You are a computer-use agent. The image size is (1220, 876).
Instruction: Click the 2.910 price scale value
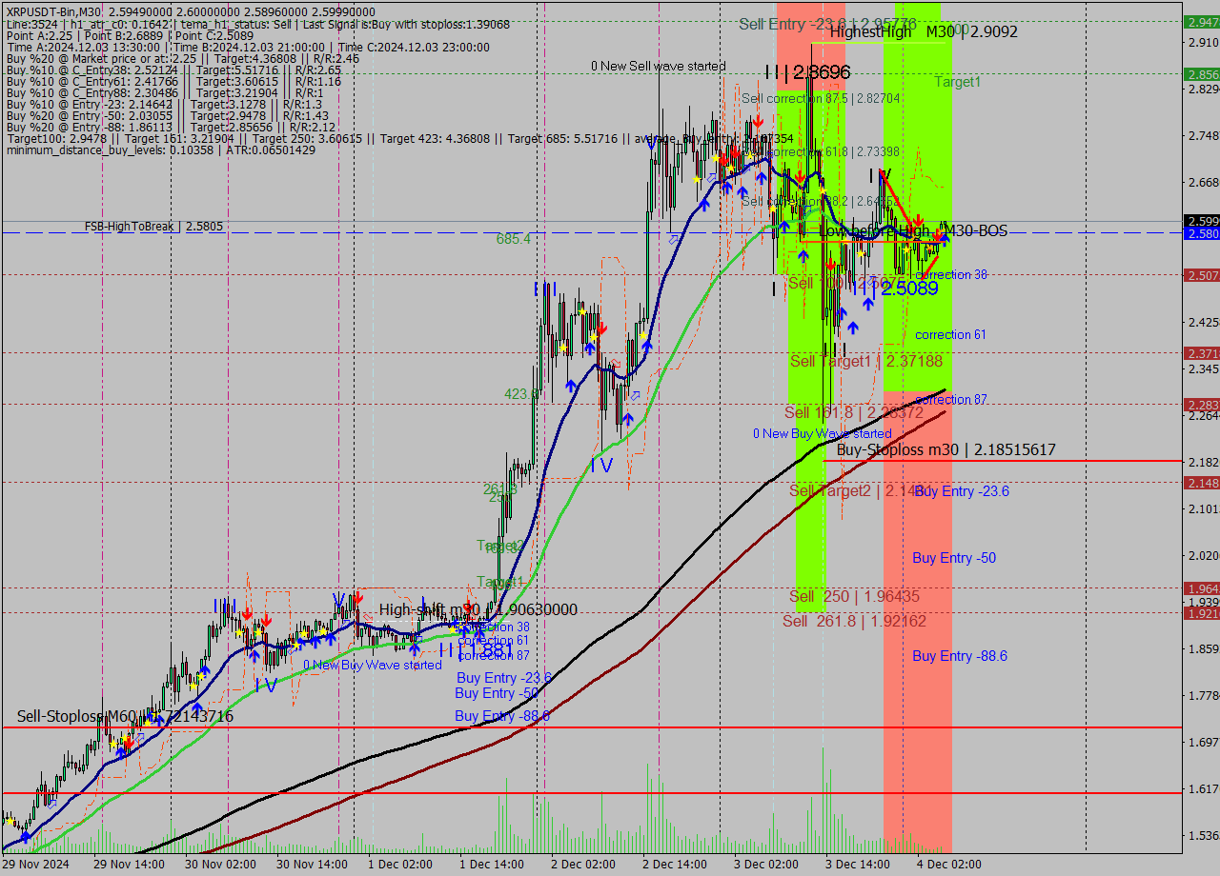click(1203, 42)
